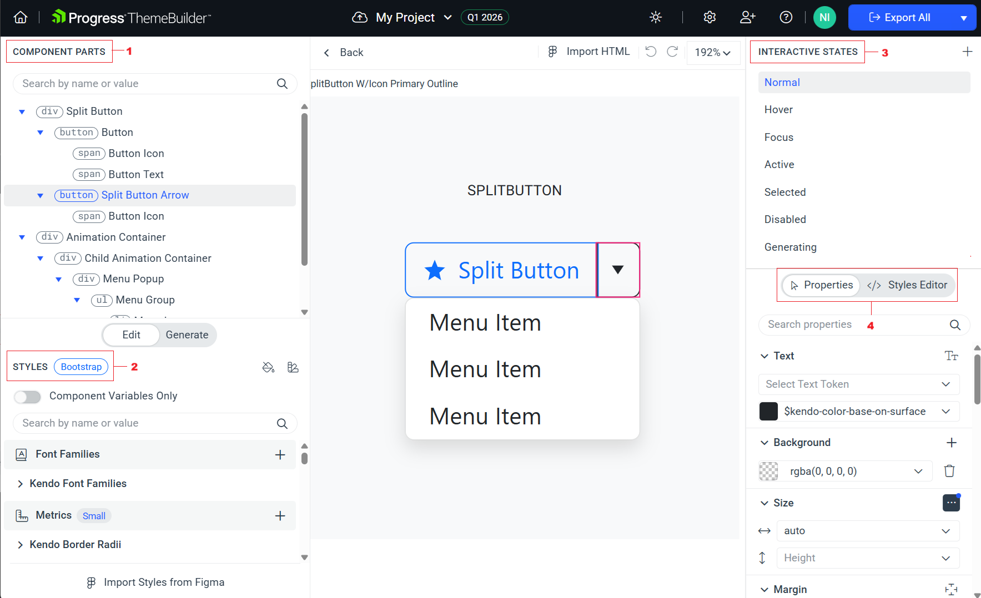
Task: Open help with the question mark icon
Action: click(x=786, y=17)
